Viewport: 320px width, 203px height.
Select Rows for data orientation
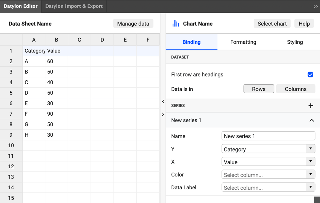point(259,89)
